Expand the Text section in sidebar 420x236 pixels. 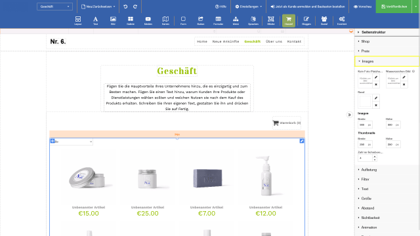click(x=387, y=189)
